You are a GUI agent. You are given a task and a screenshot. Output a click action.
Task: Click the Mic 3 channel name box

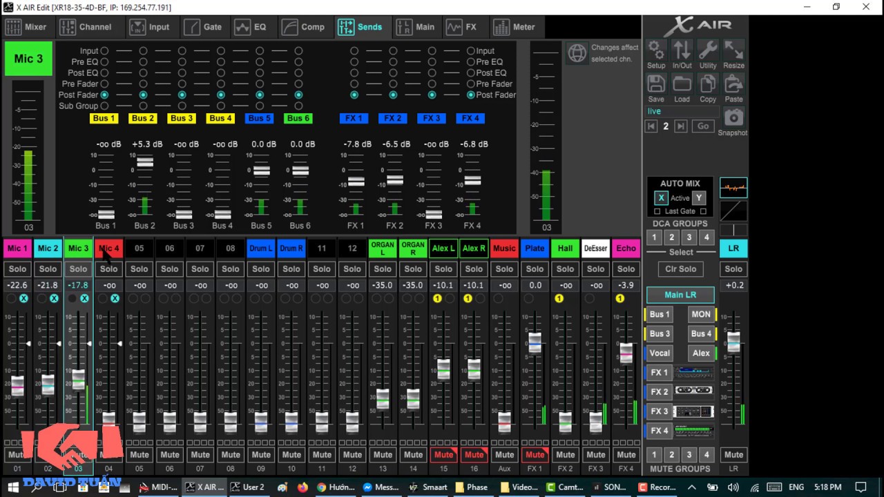pos(28,59)
